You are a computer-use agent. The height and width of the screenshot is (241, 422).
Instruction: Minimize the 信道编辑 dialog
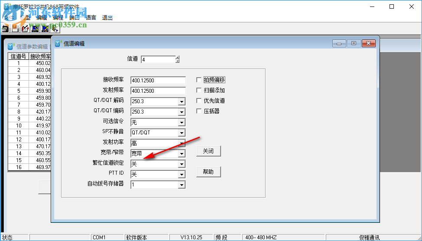pos(339,43)
